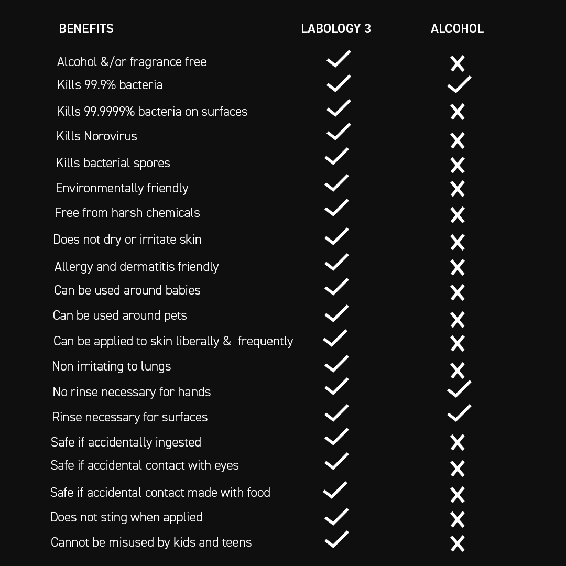Image resolution: width=566 pixels, height=566 pixels.
Task: Click the LABOLOGY 3 column heading
Action: pos(336,29)
